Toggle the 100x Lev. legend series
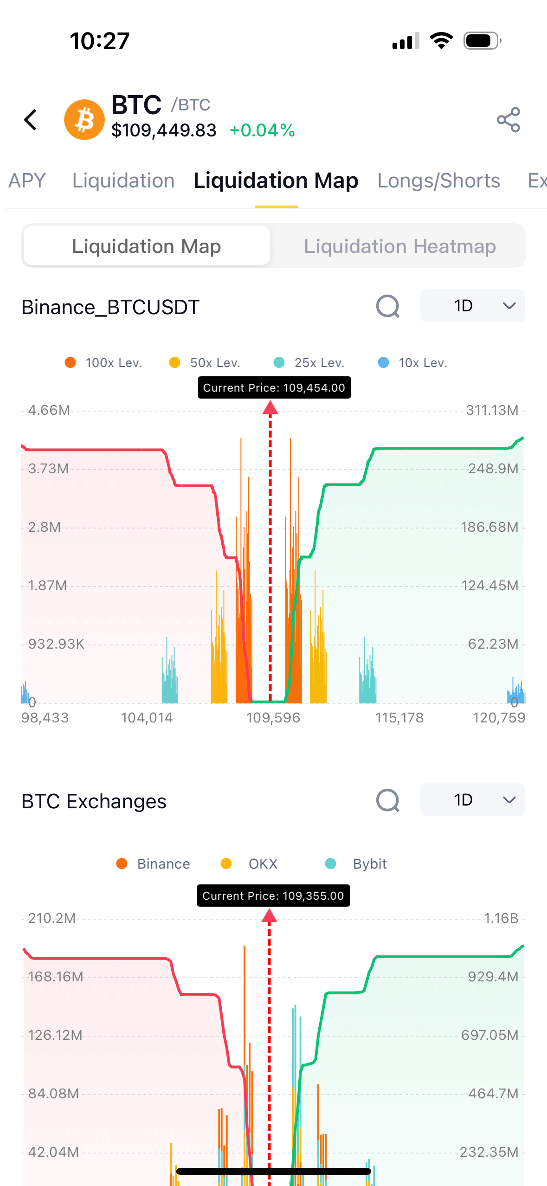 [103, 363]
